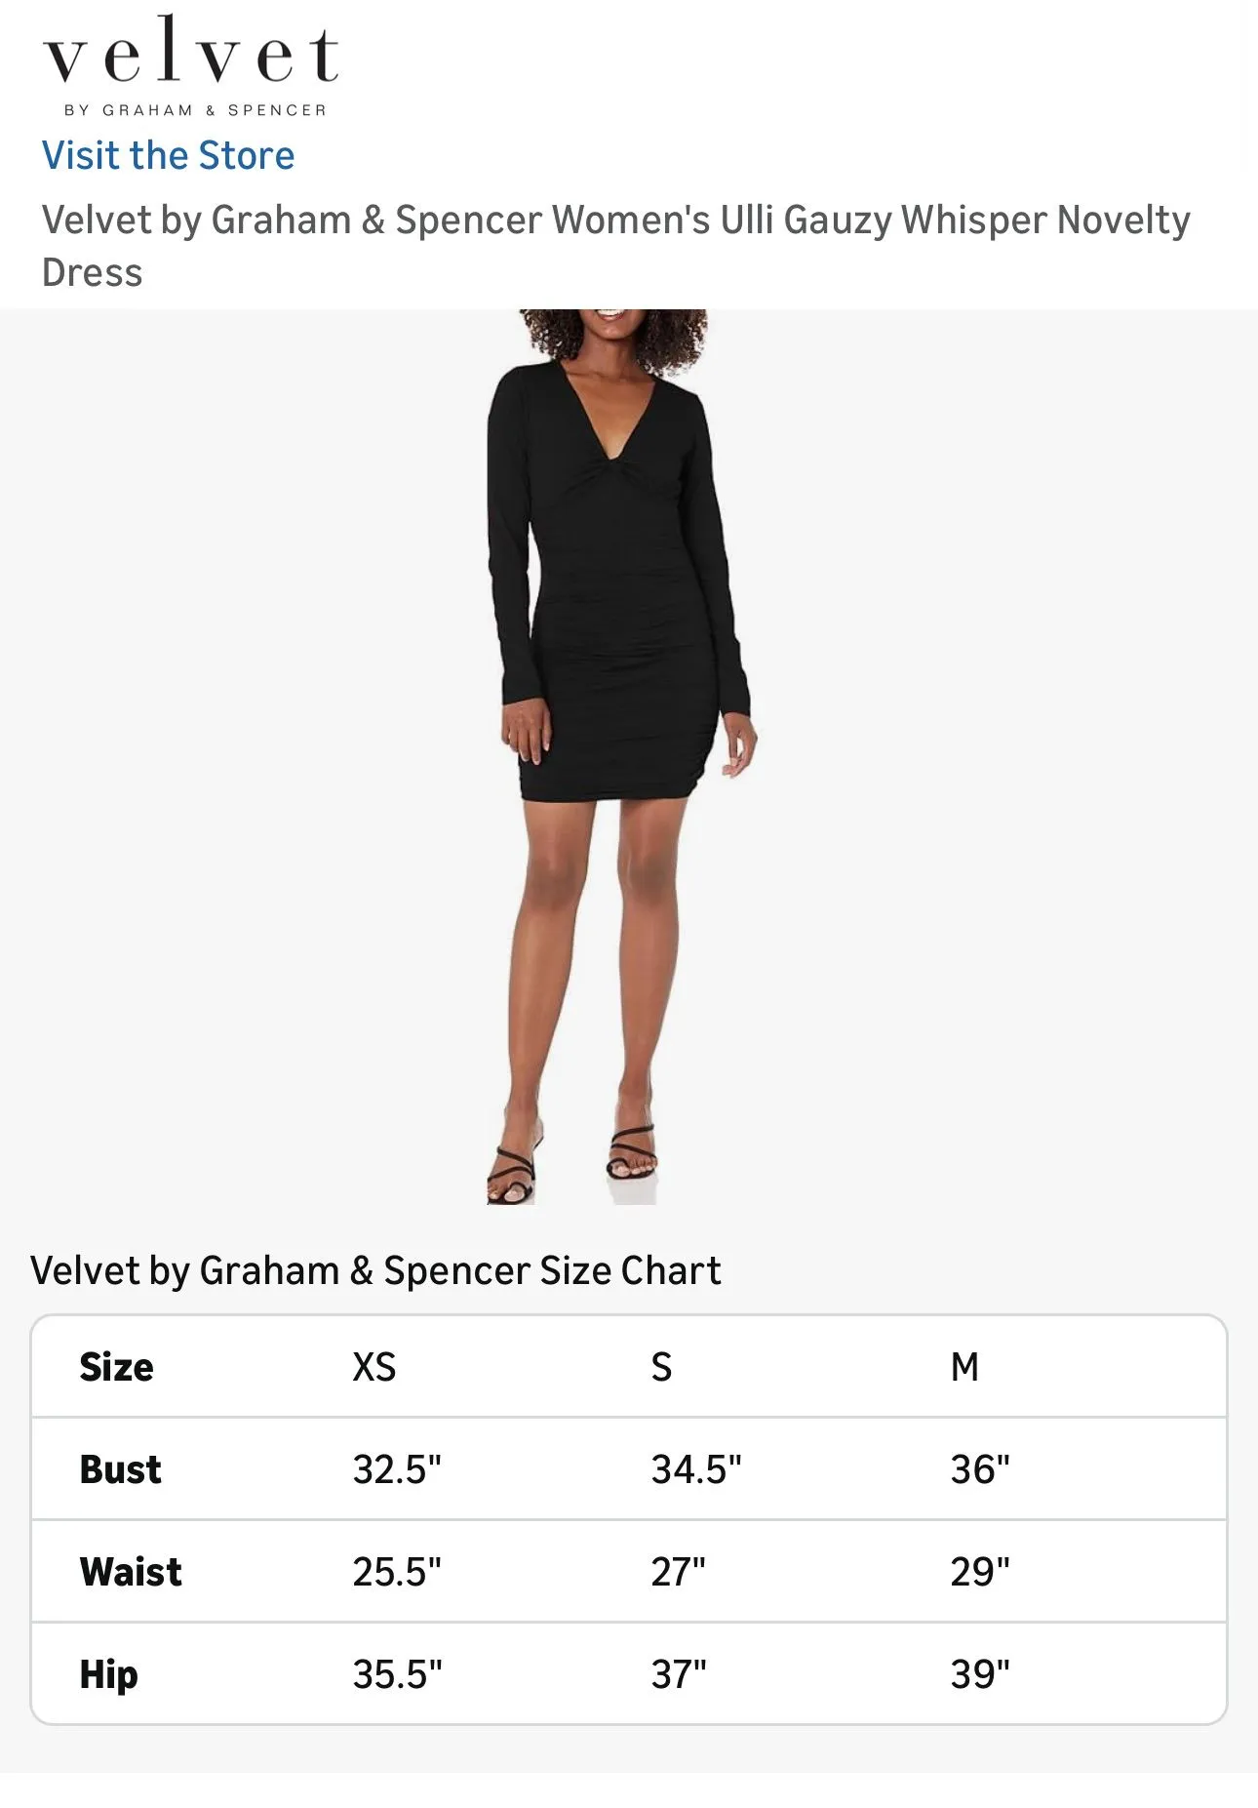Click the Size row label
This screenshot has width=1258, height=1808.
click(x=116, y=1367)
